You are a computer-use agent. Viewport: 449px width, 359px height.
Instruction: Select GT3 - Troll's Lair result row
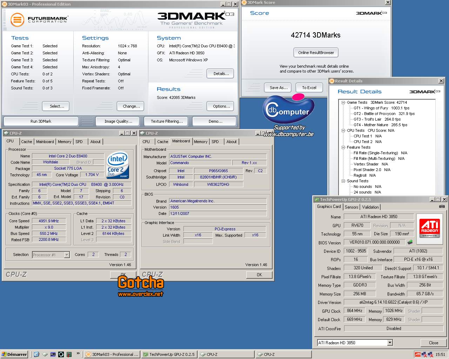tap(377, 119)
